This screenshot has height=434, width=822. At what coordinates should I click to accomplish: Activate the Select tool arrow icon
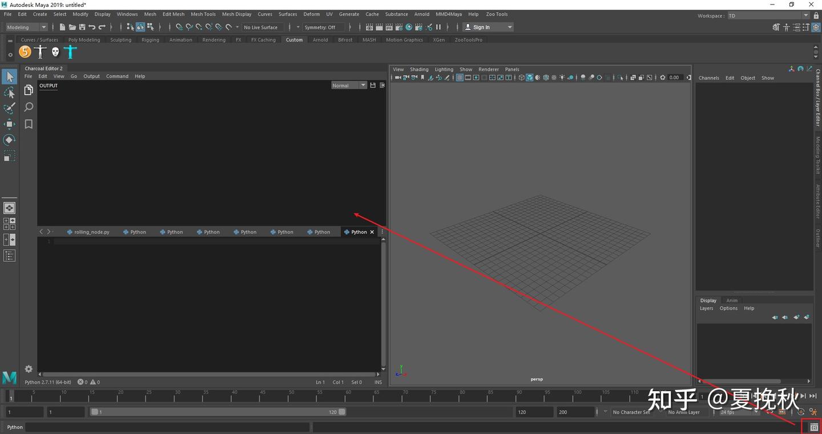pyautogui.click(x=9, y=76)
